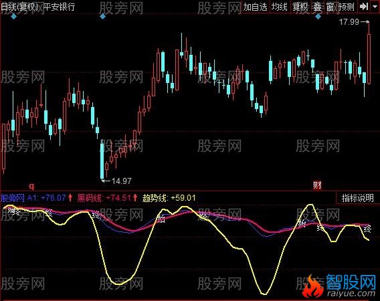This screenshot has width=380, height=301.
Task: Click the 14.97 low price label
Action: coord(121,181)
